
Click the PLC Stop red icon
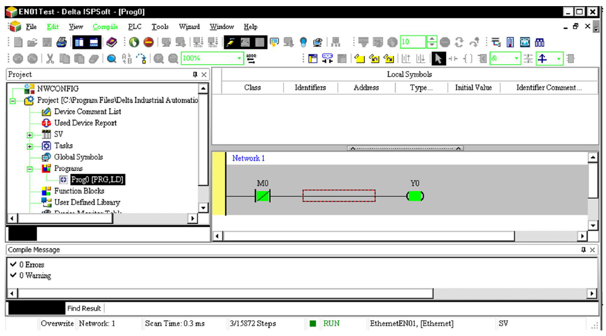[148, 42]
